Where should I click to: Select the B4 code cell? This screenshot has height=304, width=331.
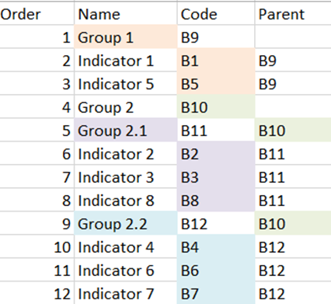pyautogui.click(x=216, y=246)
